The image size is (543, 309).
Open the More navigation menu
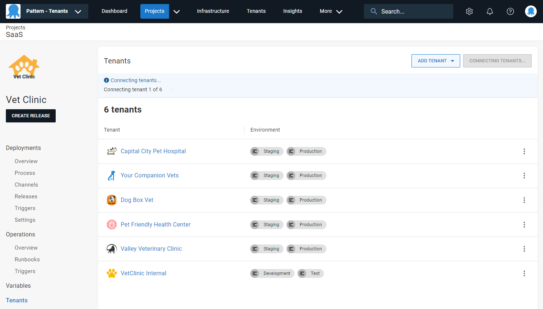330,11
